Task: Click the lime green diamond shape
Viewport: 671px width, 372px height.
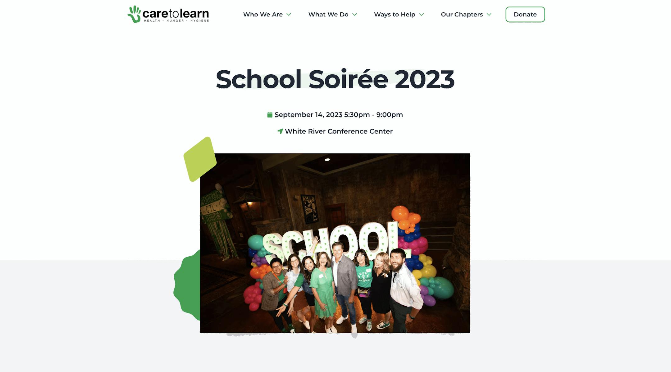Action: [200, 159]
